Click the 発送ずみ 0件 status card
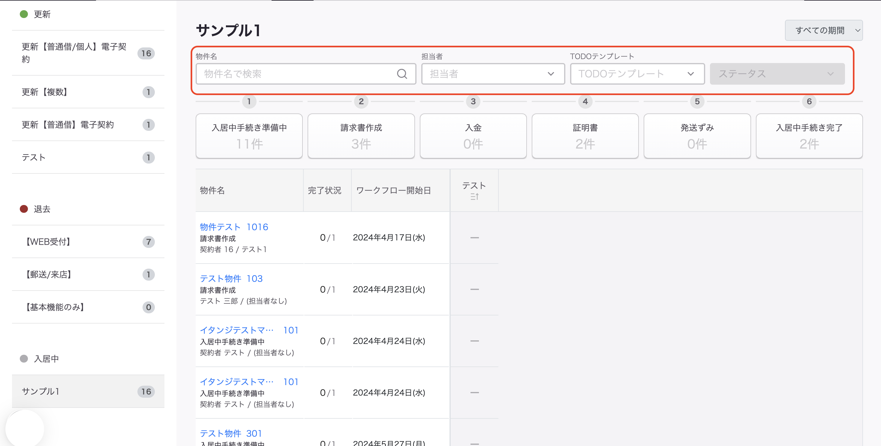Screen dimensions: 881x446 697,136
